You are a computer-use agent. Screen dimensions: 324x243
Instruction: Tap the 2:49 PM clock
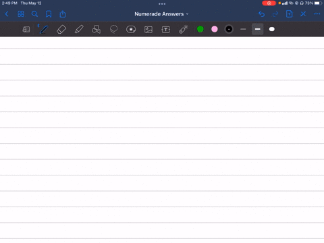(9, 3)
